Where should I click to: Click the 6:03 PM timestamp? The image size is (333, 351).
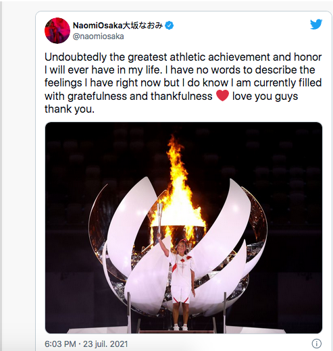click(60, 344)
